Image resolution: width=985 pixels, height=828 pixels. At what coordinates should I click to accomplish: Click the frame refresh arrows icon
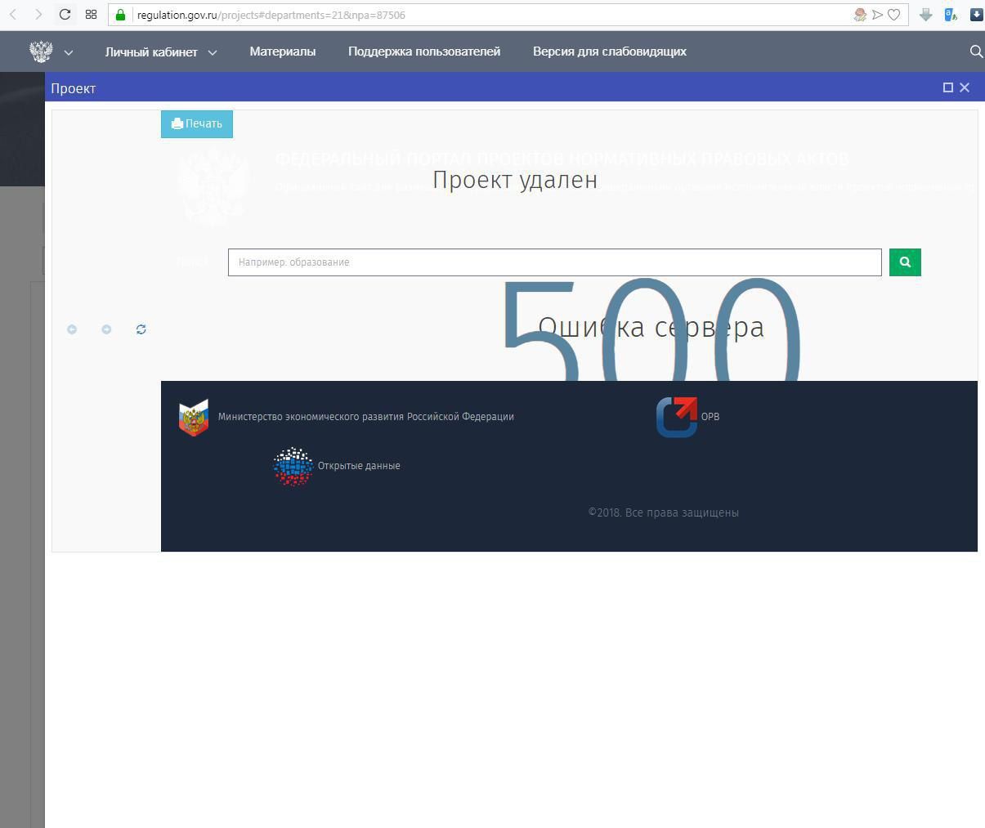pos(141,329)
